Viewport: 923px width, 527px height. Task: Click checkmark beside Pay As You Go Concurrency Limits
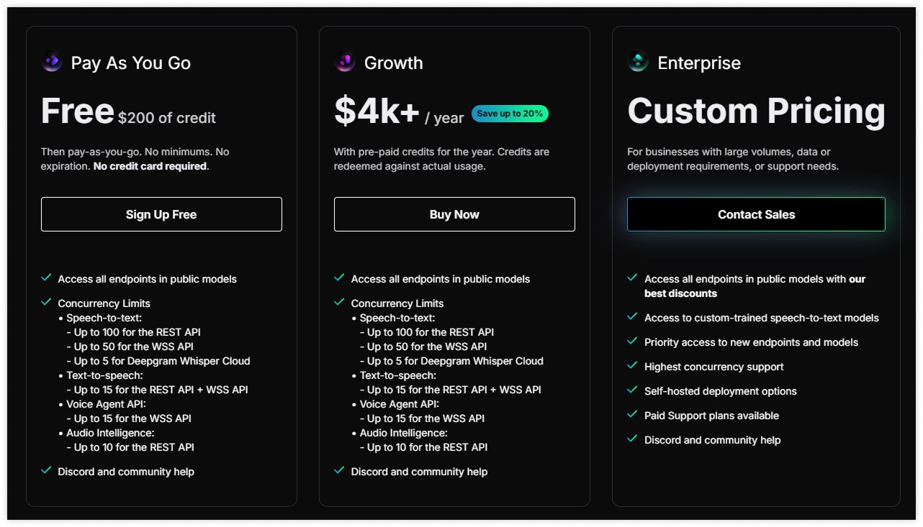46,303
